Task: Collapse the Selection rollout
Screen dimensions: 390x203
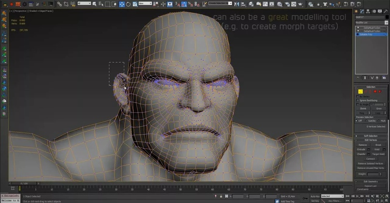Action: (x=371, y=87)
